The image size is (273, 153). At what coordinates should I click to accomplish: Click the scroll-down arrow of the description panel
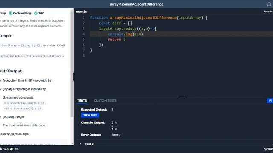pos(72,143)
